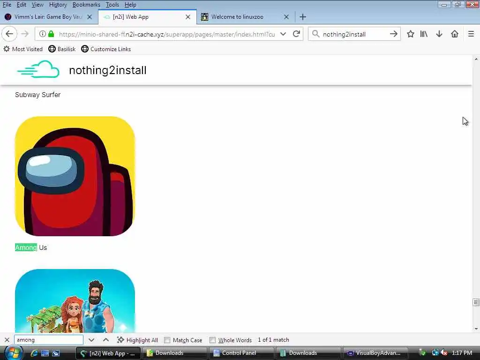Open the Edit menu
This screenshot has width=480, height=360.
point(21,5)
